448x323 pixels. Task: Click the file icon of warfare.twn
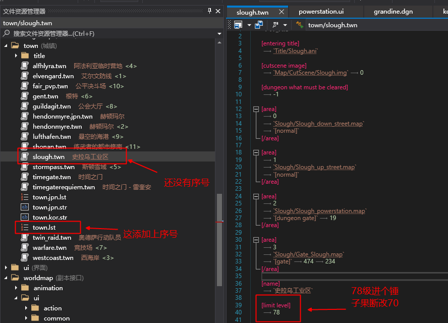point(25,247)
